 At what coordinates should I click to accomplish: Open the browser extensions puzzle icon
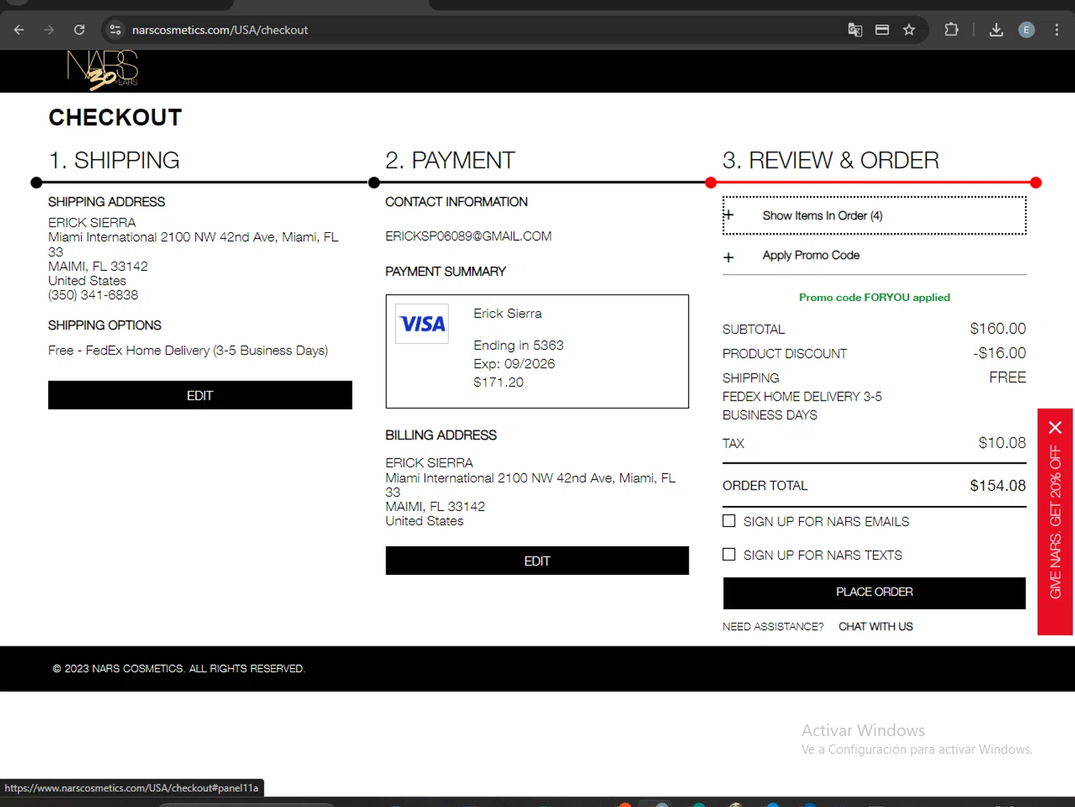pyautogui.click(x=952, y=30)
